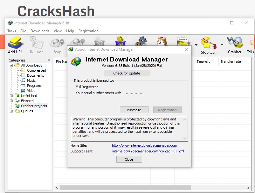Click the Purchase button
The image size is (255, 193).
coord(134,110)
